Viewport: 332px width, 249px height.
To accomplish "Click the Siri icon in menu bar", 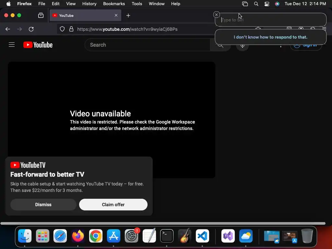I will pos(277,4).
